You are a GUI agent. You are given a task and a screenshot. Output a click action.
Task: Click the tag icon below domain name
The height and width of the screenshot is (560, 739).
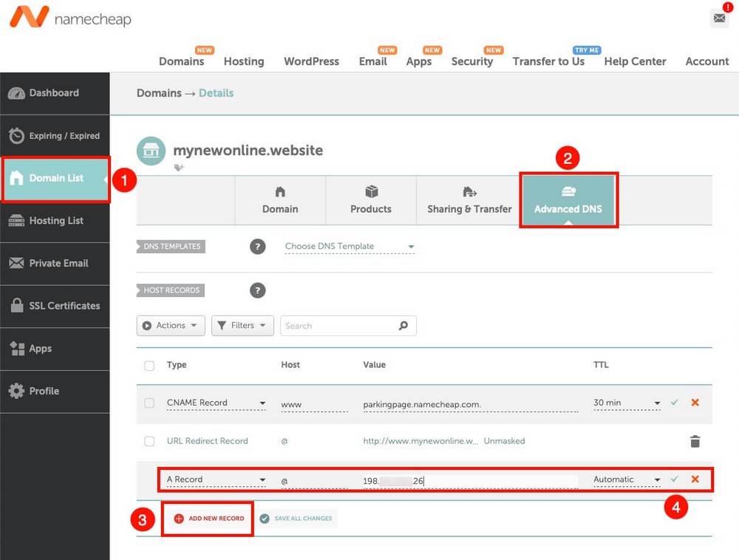click(x=179, y=167)
